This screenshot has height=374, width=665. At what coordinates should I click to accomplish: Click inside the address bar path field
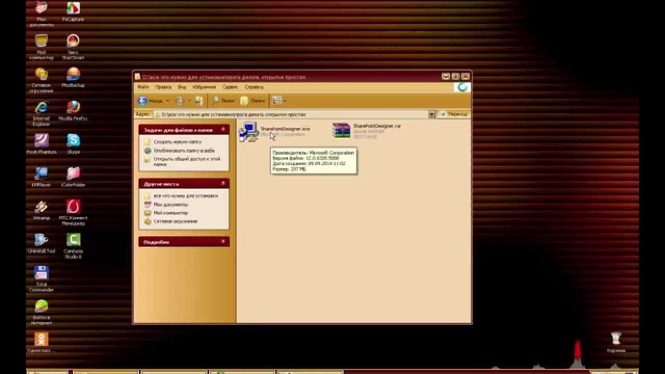(x=291, y=114)
